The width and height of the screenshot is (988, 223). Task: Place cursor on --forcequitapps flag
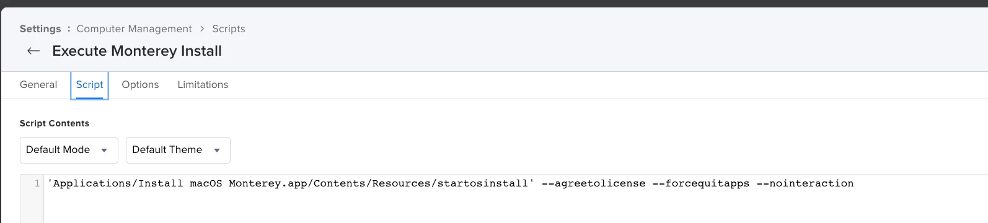[x=700, y=183]
